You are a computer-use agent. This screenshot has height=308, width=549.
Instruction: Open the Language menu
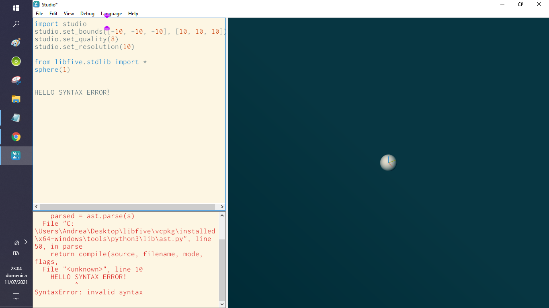pos(111,13)
